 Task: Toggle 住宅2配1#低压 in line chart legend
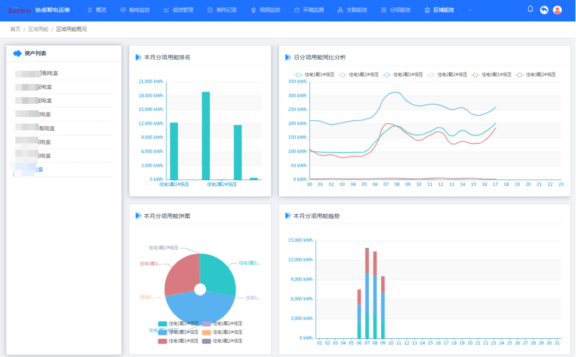click(x=403, y=75)
